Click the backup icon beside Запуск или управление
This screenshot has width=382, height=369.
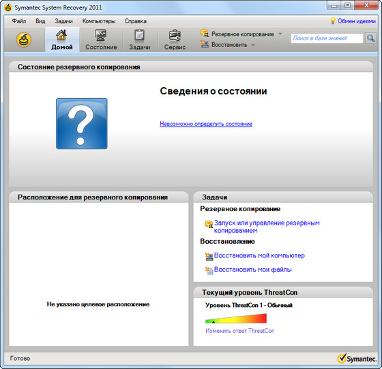[x=209, y=224]
